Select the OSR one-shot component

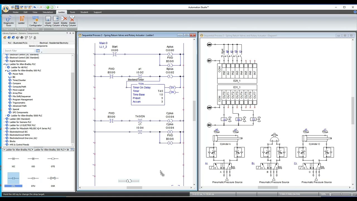click(53, 181)
